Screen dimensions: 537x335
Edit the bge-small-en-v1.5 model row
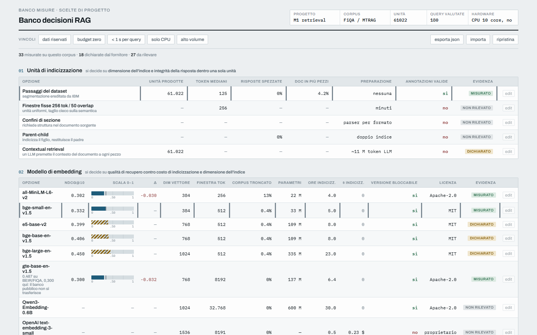(509, 210)
